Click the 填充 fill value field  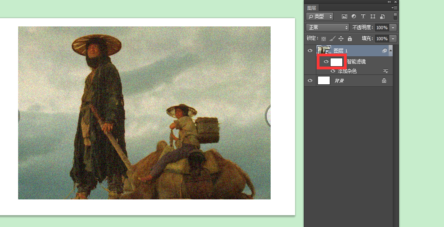click(x=382, y=39)
